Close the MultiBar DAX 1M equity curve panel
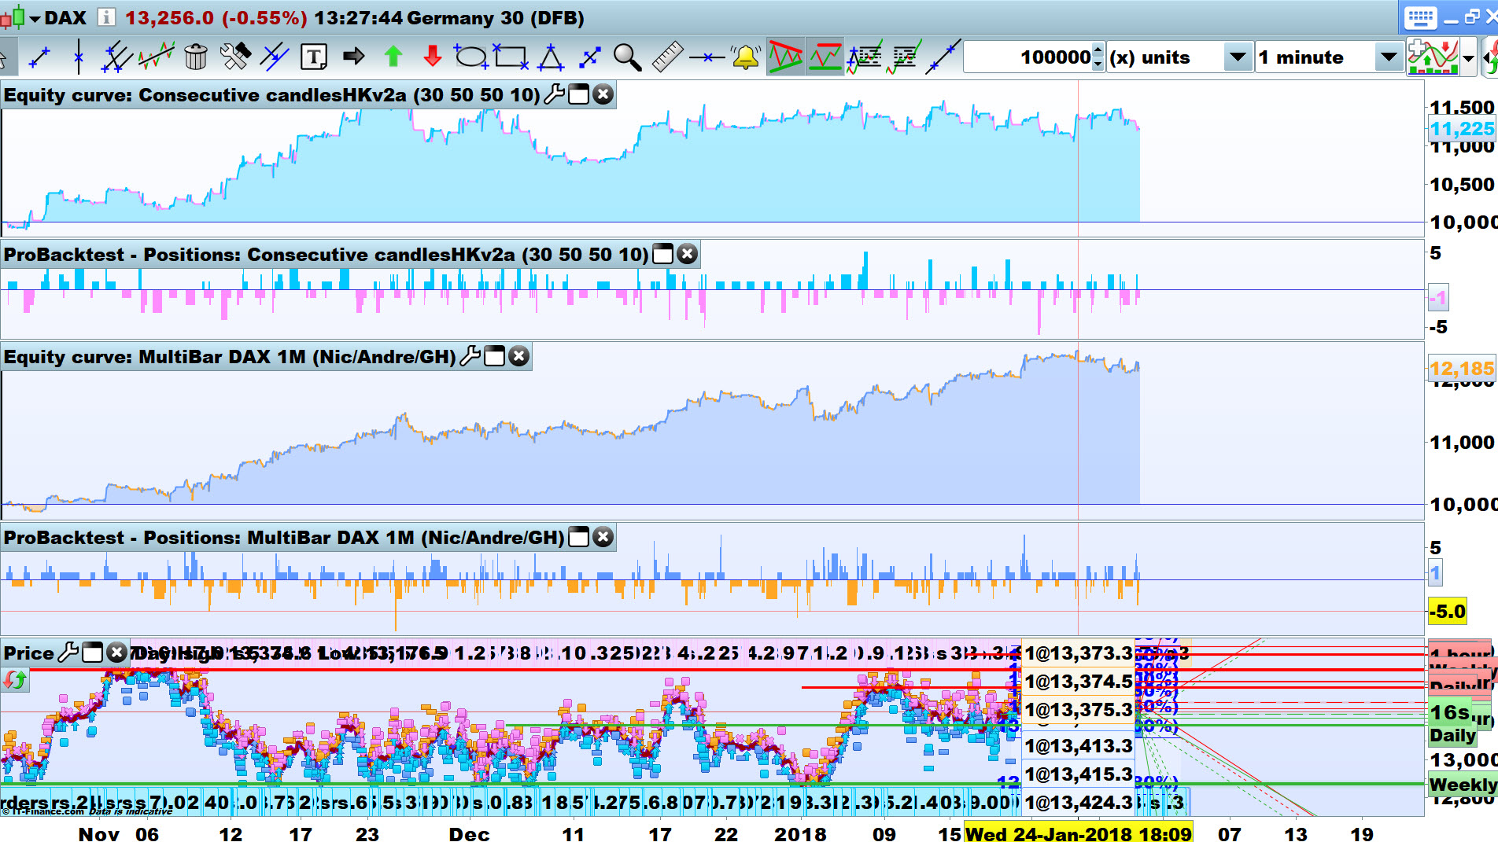Viewport: 1498px width, 842px height. 518,356
